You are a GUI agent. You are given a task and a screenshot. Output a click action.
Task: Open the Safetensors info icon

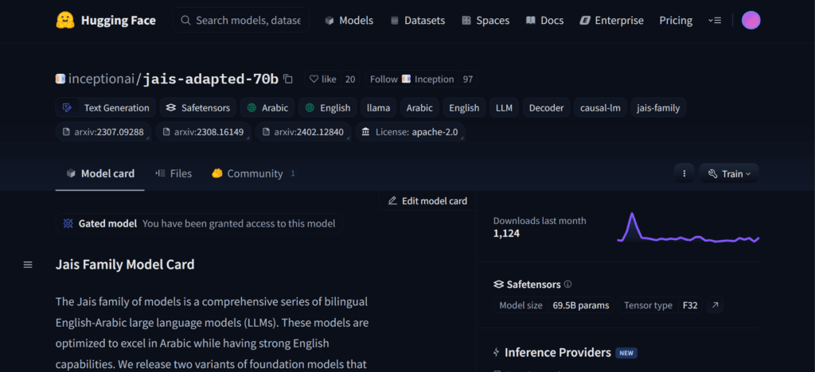567,285
